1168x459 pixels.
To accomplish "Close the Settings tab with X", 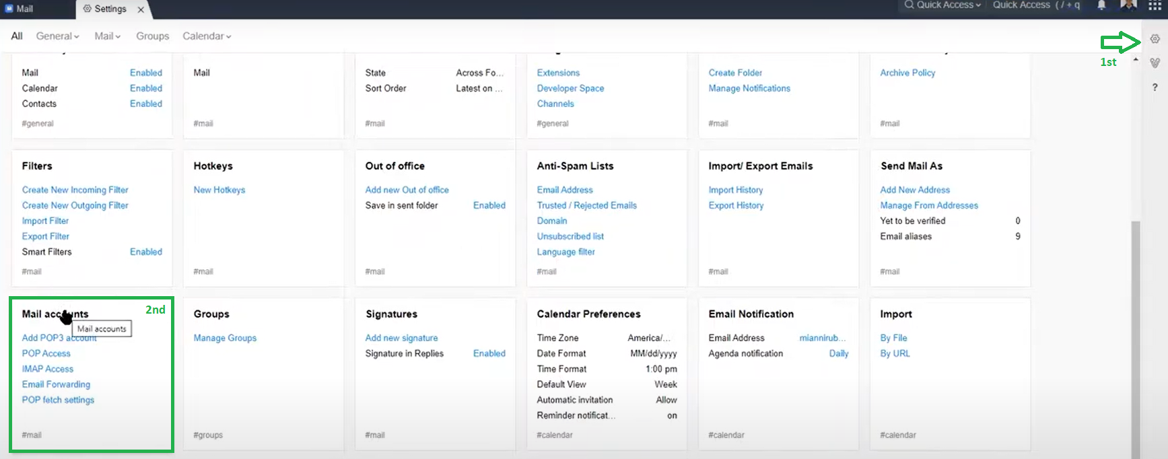I will tap(141, 9).
